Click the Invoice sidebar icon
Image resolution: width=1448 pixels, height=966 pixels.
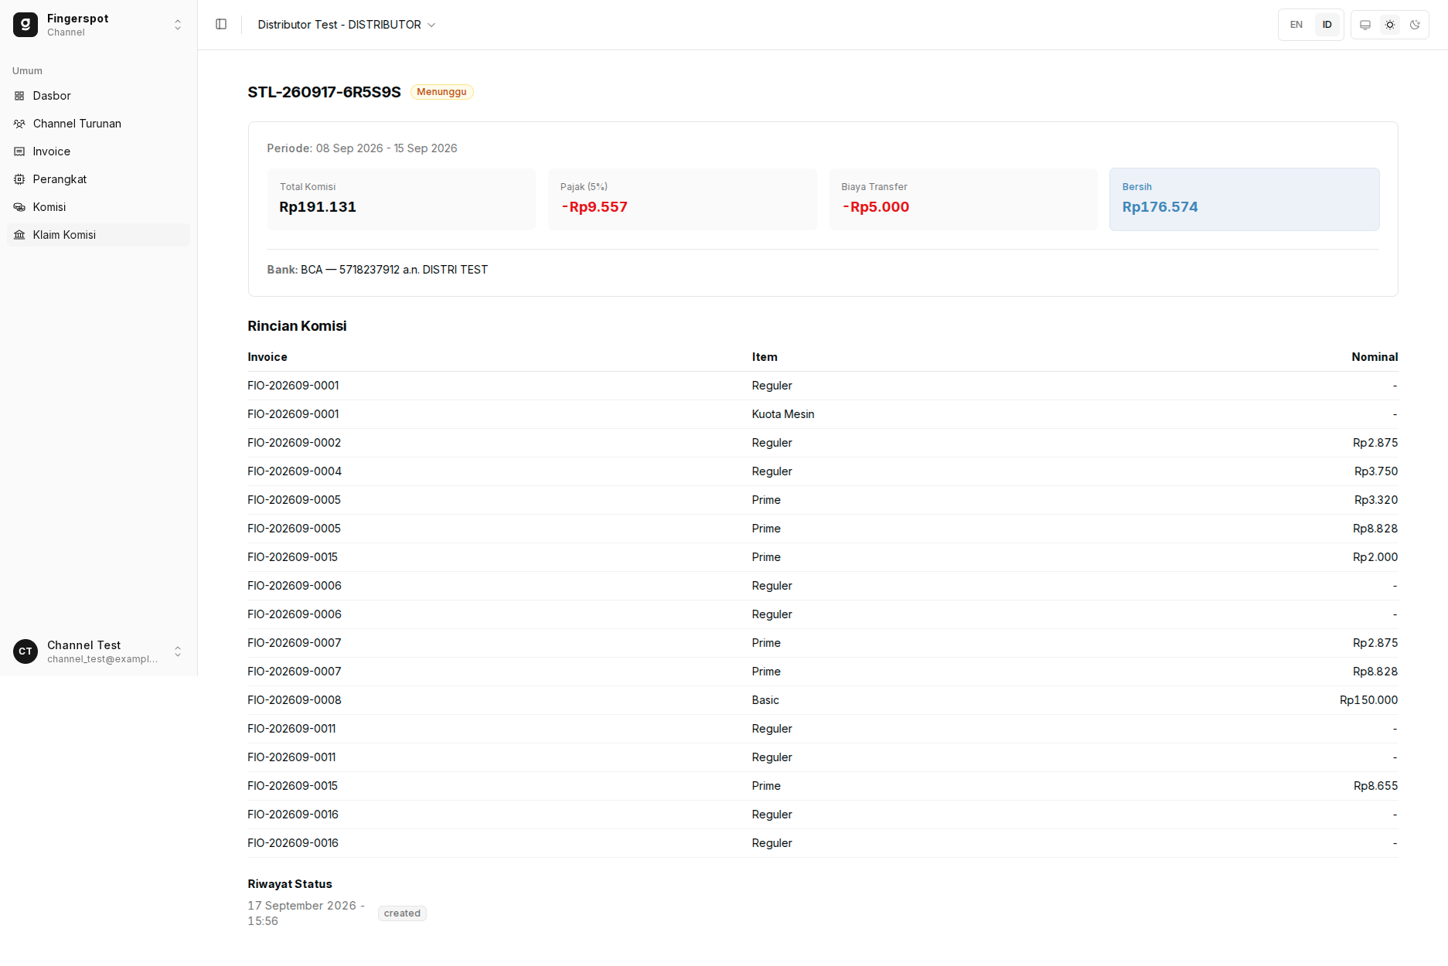tap(19, 151)
